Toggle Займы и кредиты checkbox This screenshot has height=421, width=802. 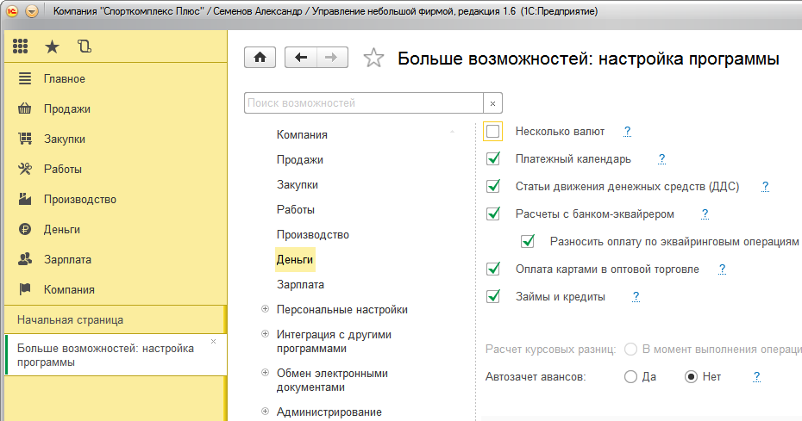pos(493,297)
